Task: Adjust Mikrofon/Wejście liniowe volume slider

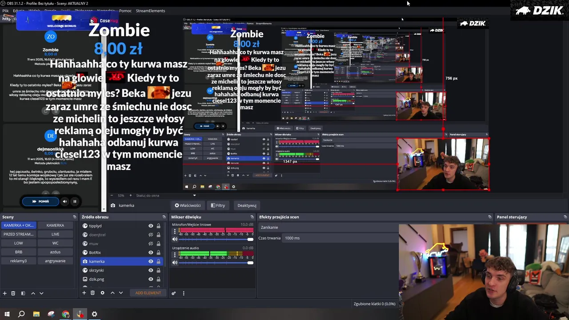Action: pos(216,239)
